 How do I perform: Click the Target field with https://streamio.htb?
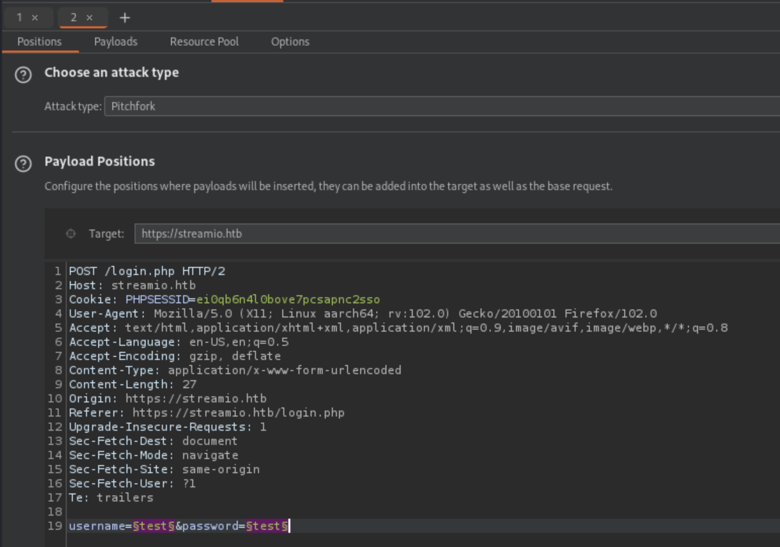tap(457, 234)
